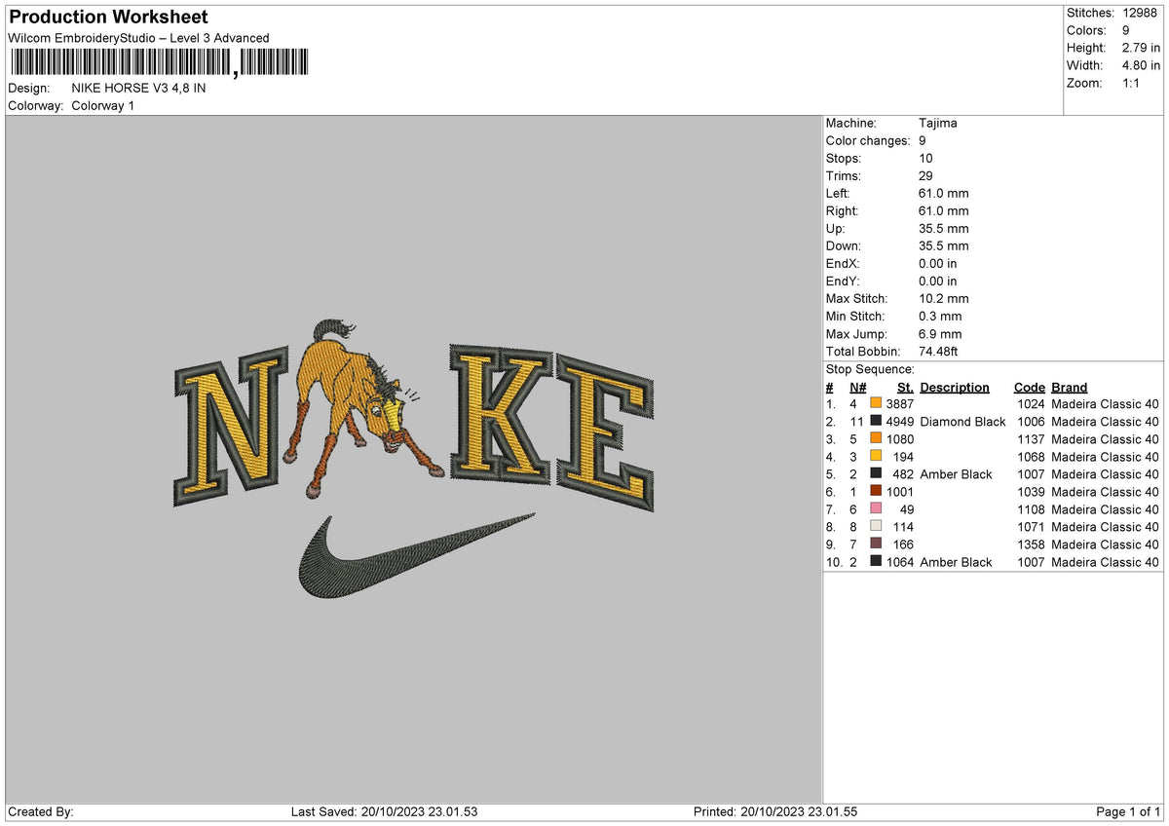The image size is (1169, 826).
Task: Click the final Amber Black swatch in stop 10
Action: pyautogui.click(x=876, y=562)
